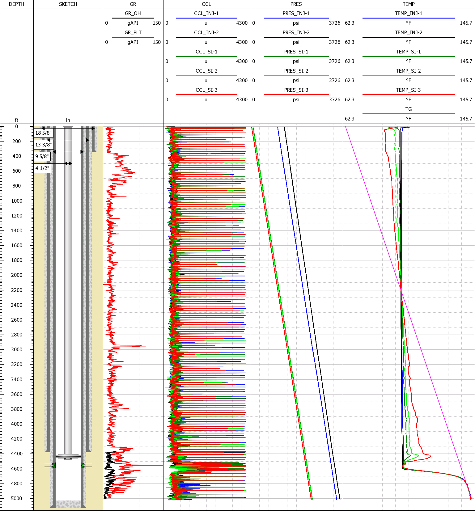Click the 3726 max scale of PRES_INJ-1
The image size is (475, 511).
point(335,23)
